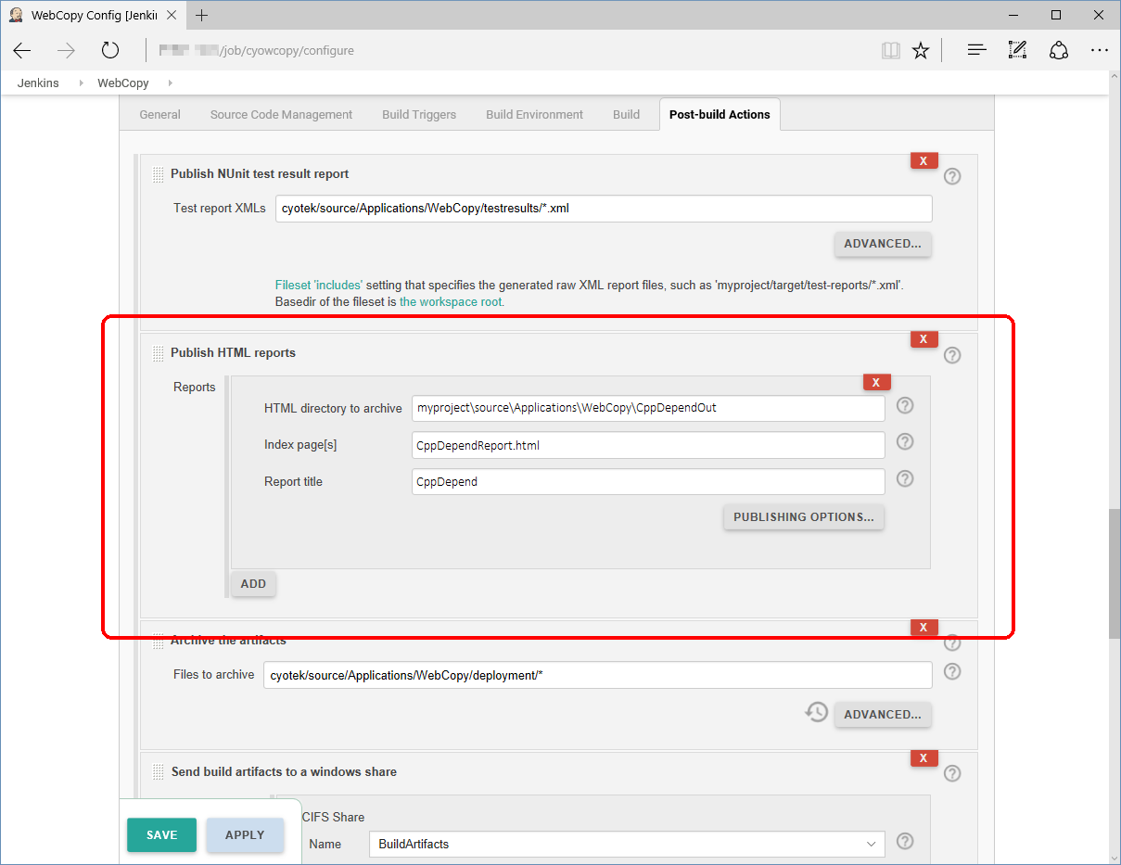The width and height of the screenshot is (1121, 865).
Task: Follow the 'the workspace root' link
Action: click(x=451, y=302)
